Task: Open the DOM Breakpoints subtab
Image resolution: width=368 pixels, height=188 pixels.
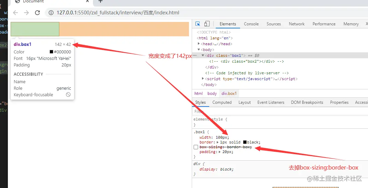Action: click(x=307, y=102)
